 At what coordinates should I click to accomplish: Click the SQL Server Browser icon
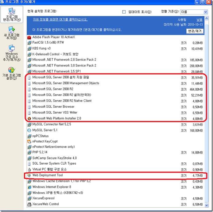click(x=29, y=107)
